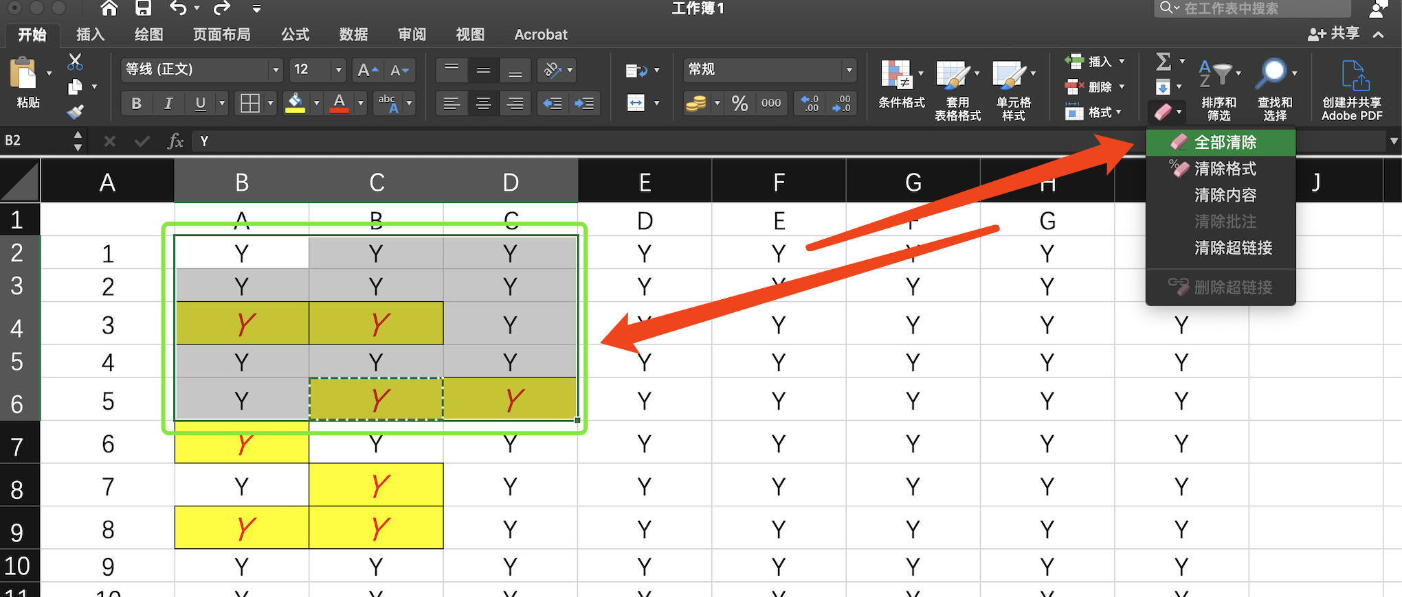Choose 全部清除 from the clear menu
1402x597 pixels.
pos(1221,142)
